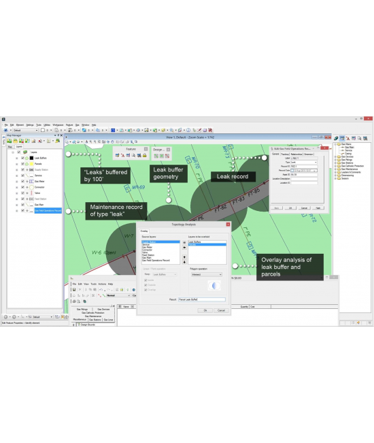Click the first icon in the Feature toolbox
This screenshot has width=374, height=443.
(117, 155)
